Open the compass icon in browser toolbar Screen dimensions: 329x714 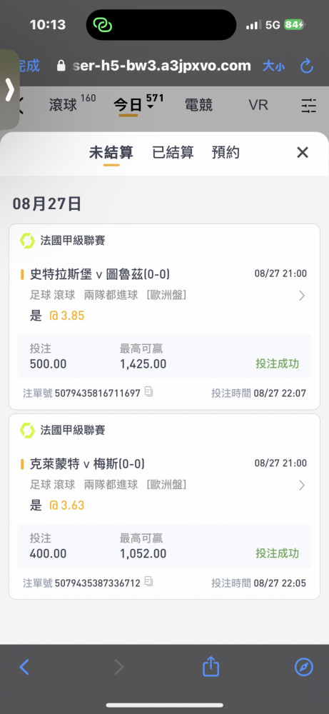(303, 668)
